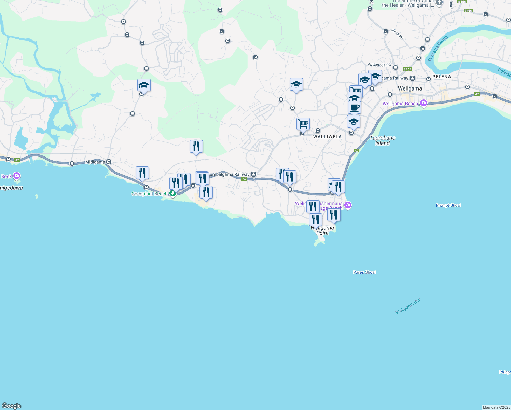Select the shopping cart marker near Walliwela

(303, 124)
